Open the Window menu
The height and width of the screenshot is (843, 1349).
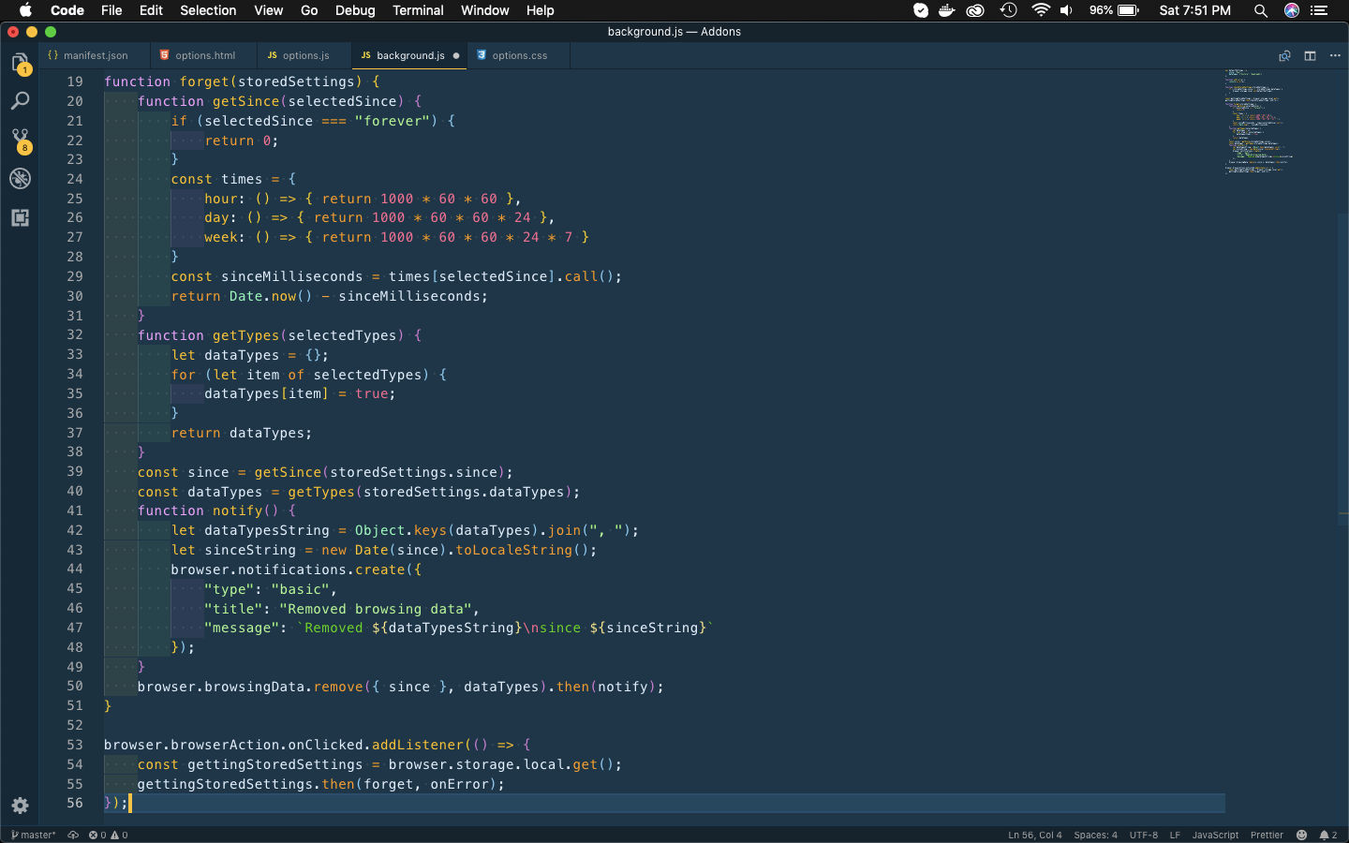click(484, 10)
